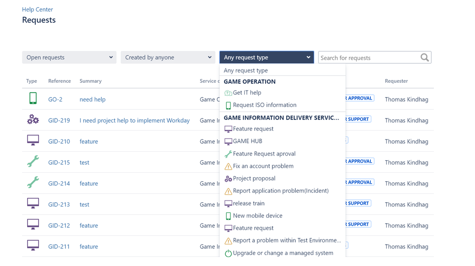The image size is (475, 266).
Task: Click the SUPPORT status badge for GID-213
Action: coord(359,203)
